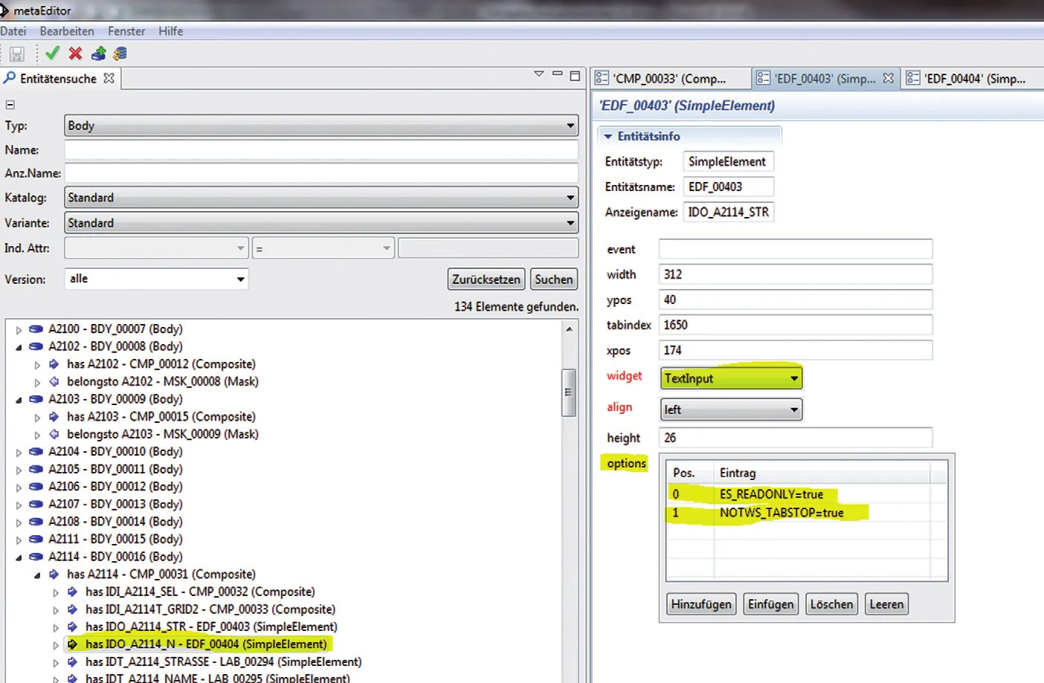Open the Datei menu
The height and width of the screenshot is (683, 1044).
coord(13,31)
